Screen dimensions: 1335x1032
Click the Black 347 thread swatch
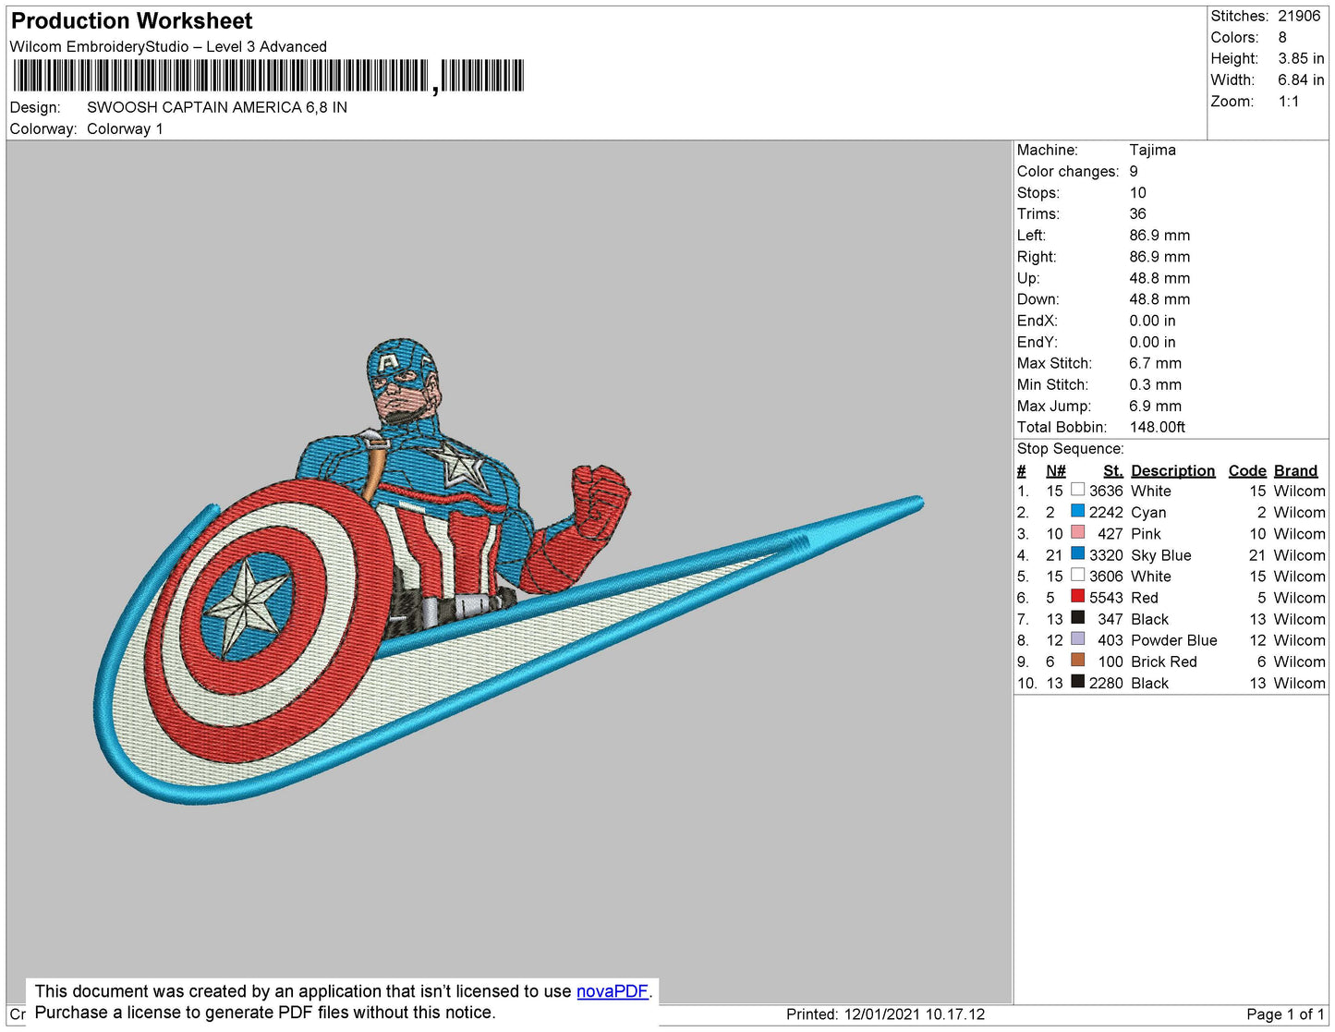(x=1077, y=617)
